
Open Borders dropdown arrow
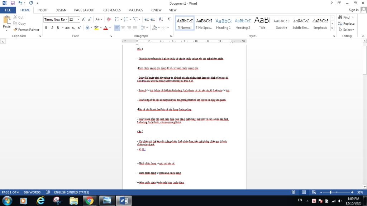pyautogui.click(x=168, y=28)
